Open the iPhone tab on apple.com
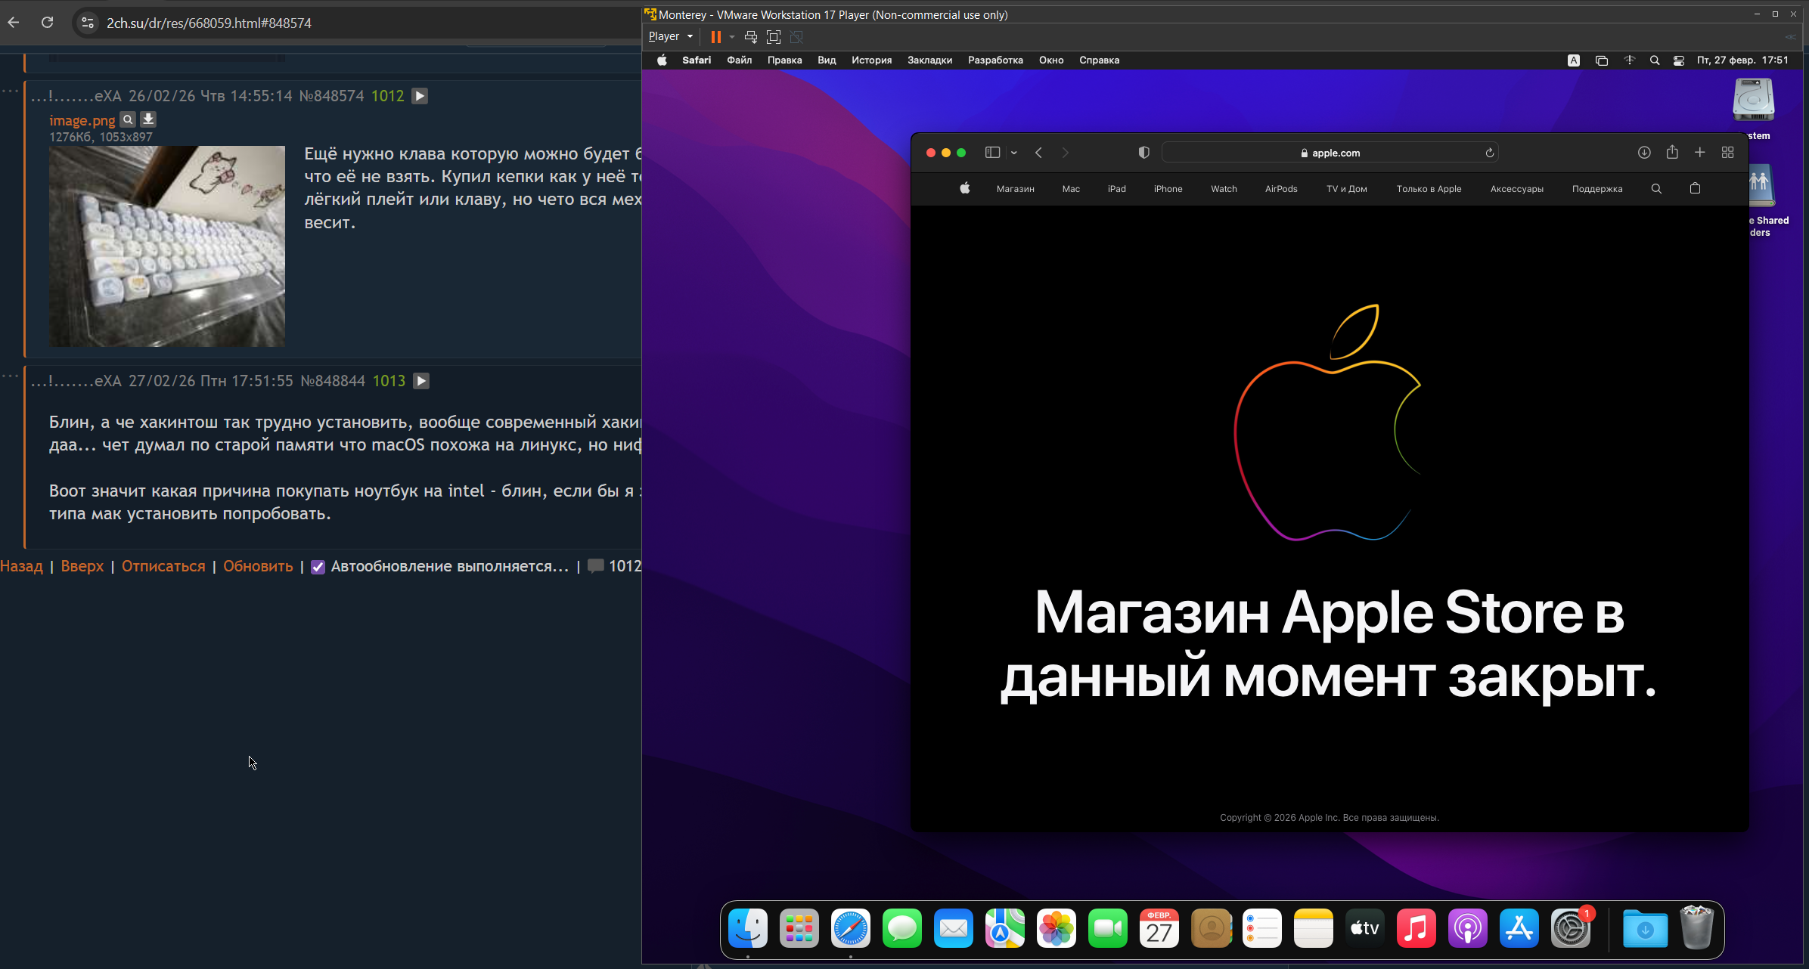The width and height of the screenshot is (1809, 969). coord(1168,189)
